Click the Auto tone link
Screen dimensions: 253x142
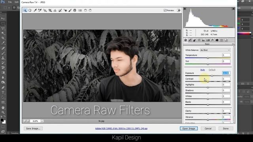coord(202,70)
